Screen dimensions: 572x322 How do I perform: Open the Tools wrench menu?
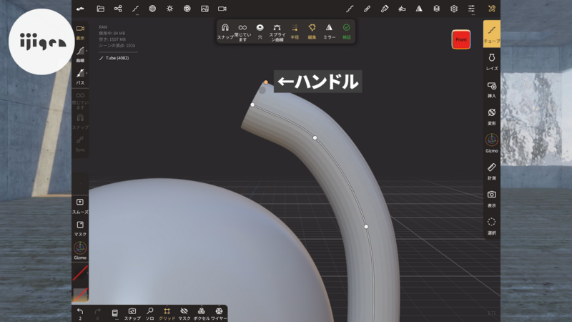point(492,9)
